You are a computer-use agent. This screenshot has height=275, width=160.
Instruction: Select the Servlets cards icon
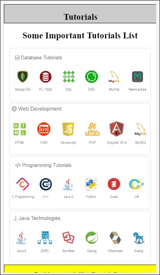[x=68, y=238]
